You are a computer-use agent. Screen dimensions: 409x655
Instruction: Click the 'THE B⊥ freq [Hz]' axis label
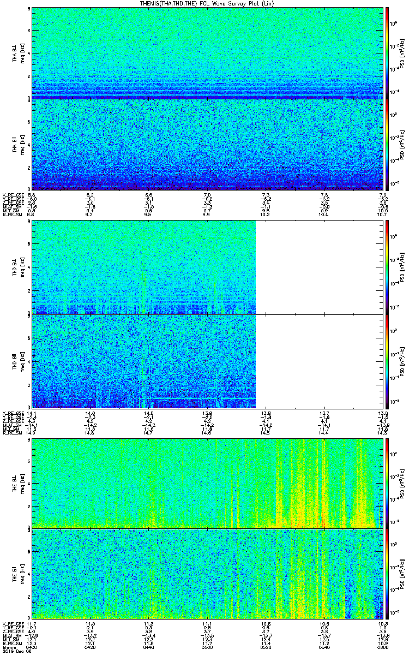click(17, 483)
